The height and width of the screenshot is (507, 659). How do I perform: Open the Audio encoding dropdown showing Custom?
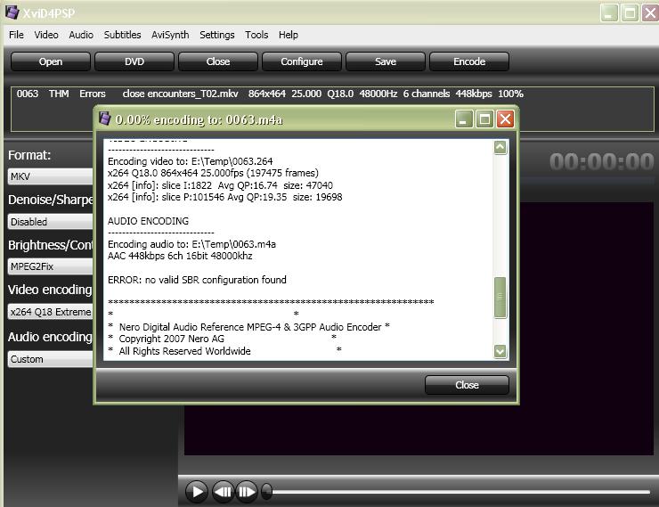(x=51, y=359)
